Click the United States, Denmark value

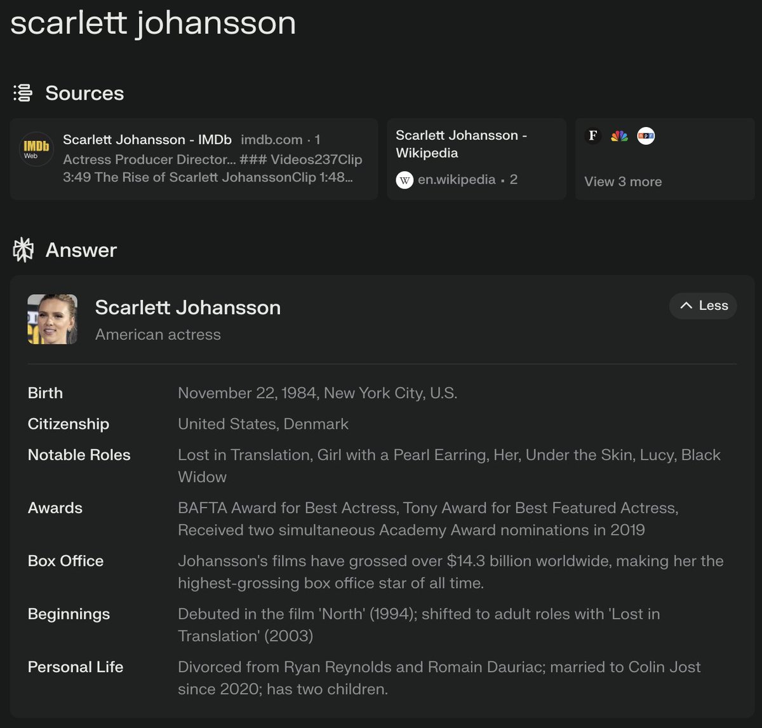263,424
